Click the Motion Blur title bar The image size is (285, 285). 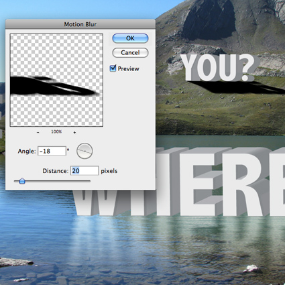[x=80, y=24]
